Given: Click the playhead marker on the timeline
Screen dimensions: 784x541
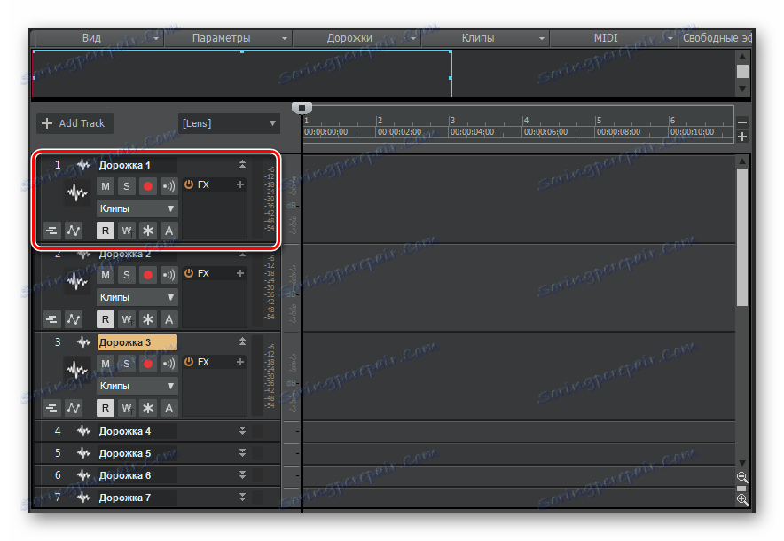Looking at the screenshot, I should coord(302,108).
